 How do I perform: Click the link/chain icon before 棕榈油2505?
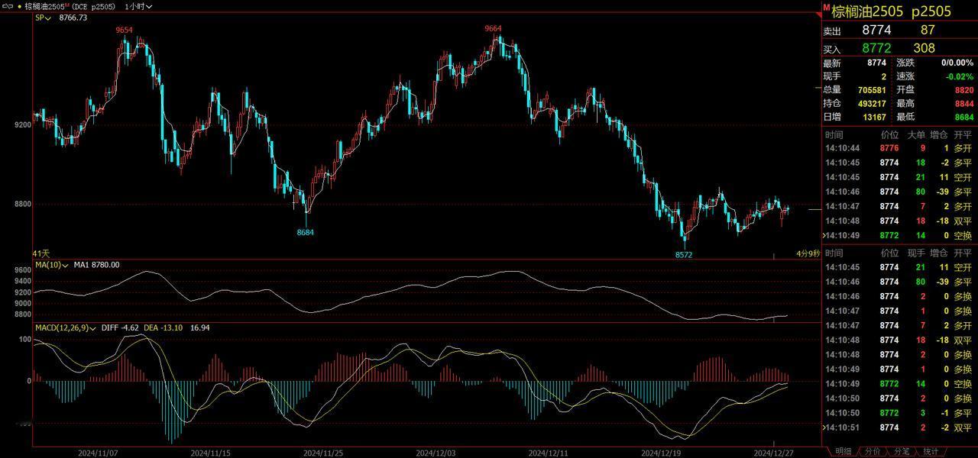pos(7,5)
